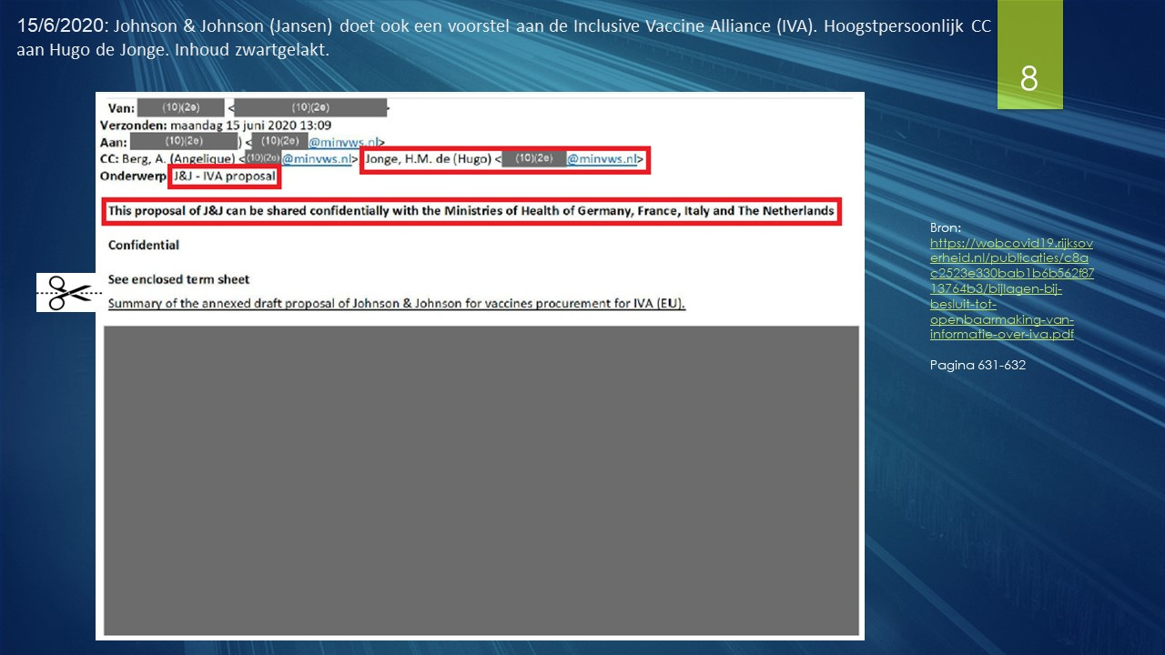The height and width of the screenshot is (655, 1165).
Task: Click the slide number 8 box
Action: pyautogui.click(x=1029, y=55)
